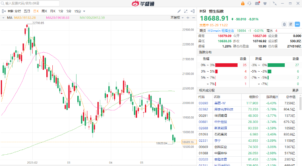Click the blue minus watchlist button
Screen dimensions: 302x166
tap(298, 24)
